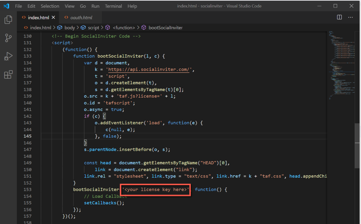Viewport: 361px width, 224px height.
Task: Click the vertical scrollbar thumb
Action: tap(357, 146)
